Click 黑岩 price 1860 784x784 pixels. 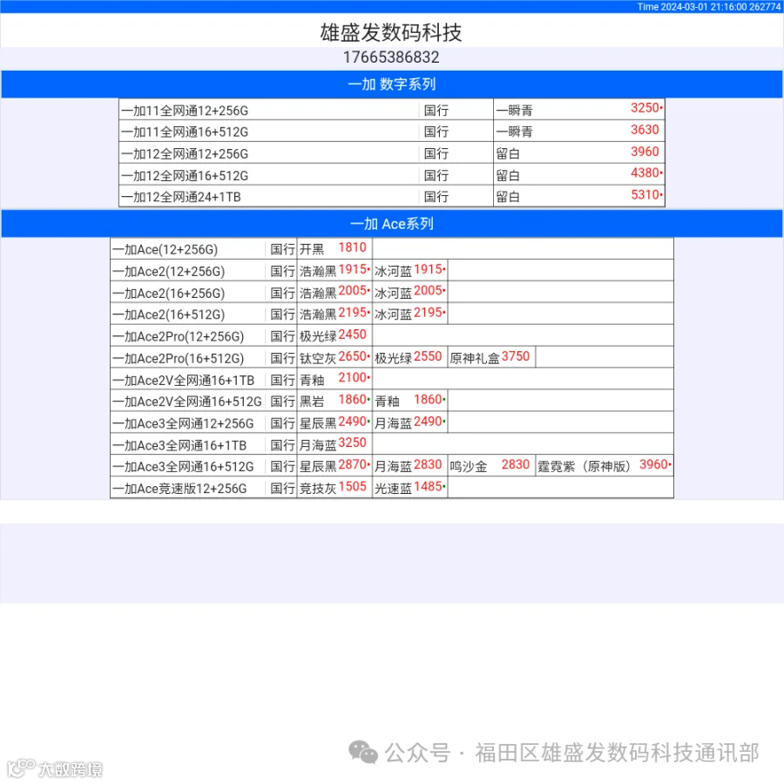click(352, 400)
